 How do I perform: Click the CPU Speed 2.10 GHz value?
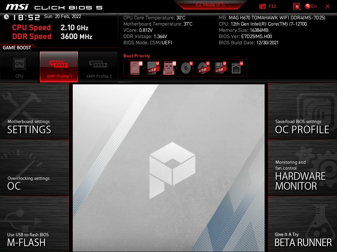[74, 28]
